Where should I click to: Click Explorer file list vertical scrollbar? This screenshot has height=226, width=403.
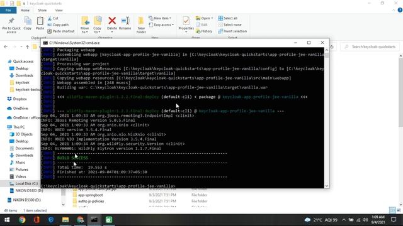click(400, 92)
